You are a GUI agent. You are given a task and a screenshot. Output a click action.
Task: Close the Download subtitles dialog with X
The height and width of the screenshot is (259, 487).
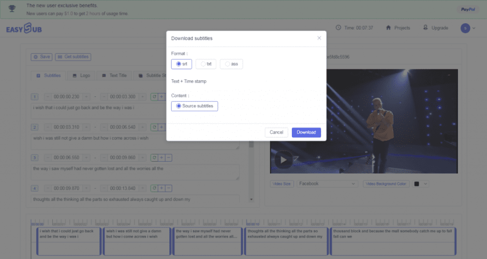319,38
